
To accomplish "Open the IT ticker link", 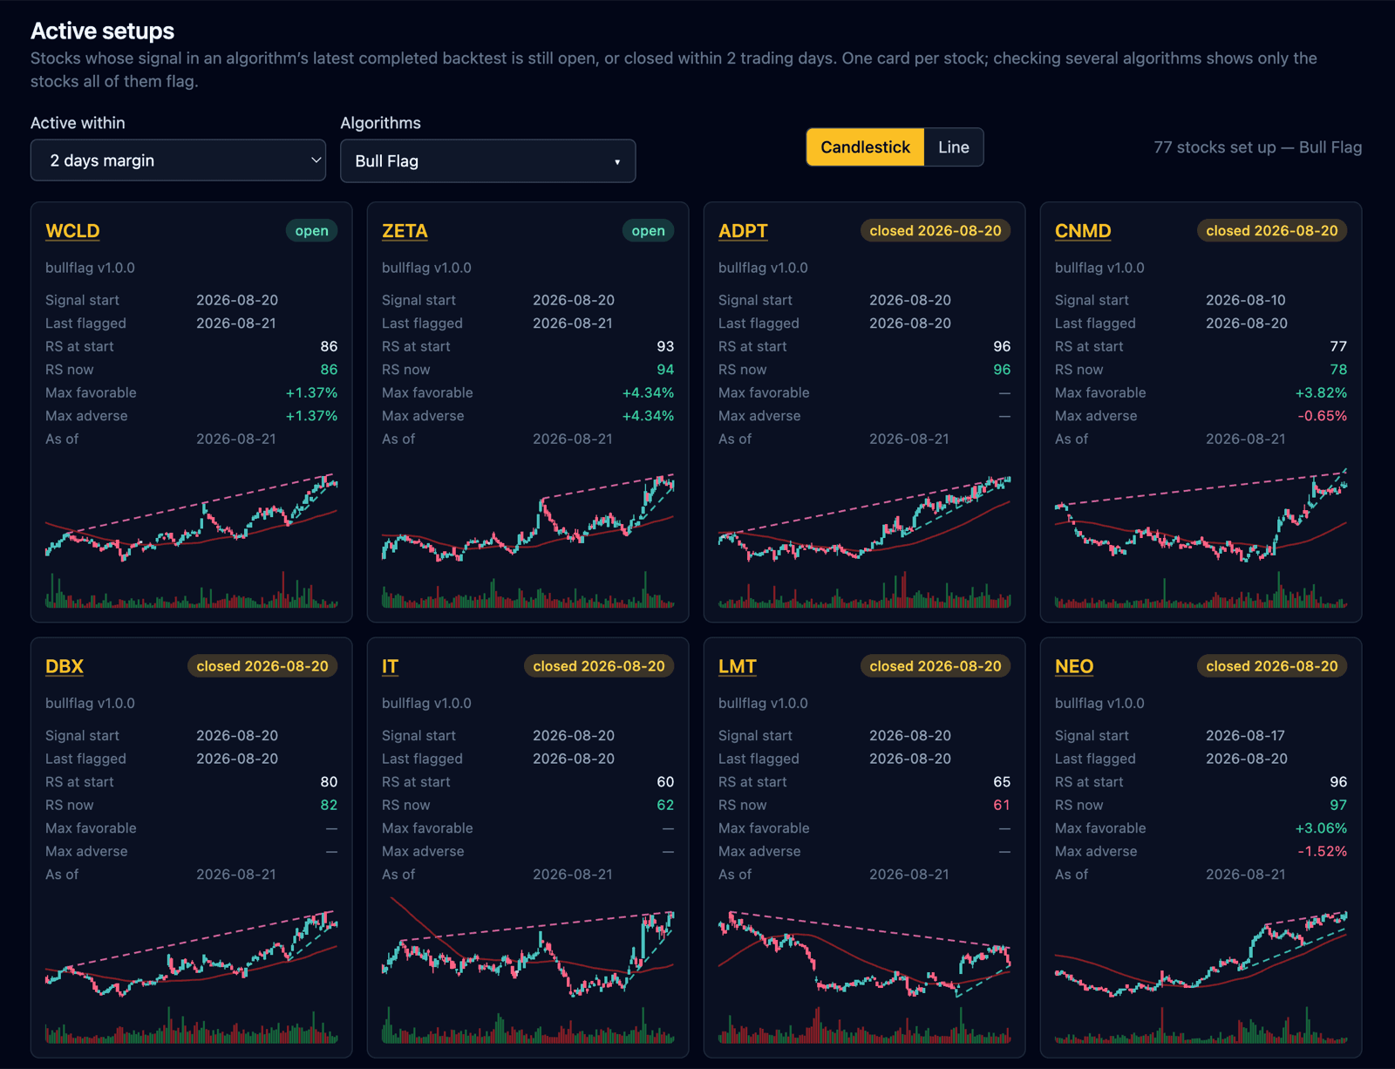I will click(x=390, y=666).
